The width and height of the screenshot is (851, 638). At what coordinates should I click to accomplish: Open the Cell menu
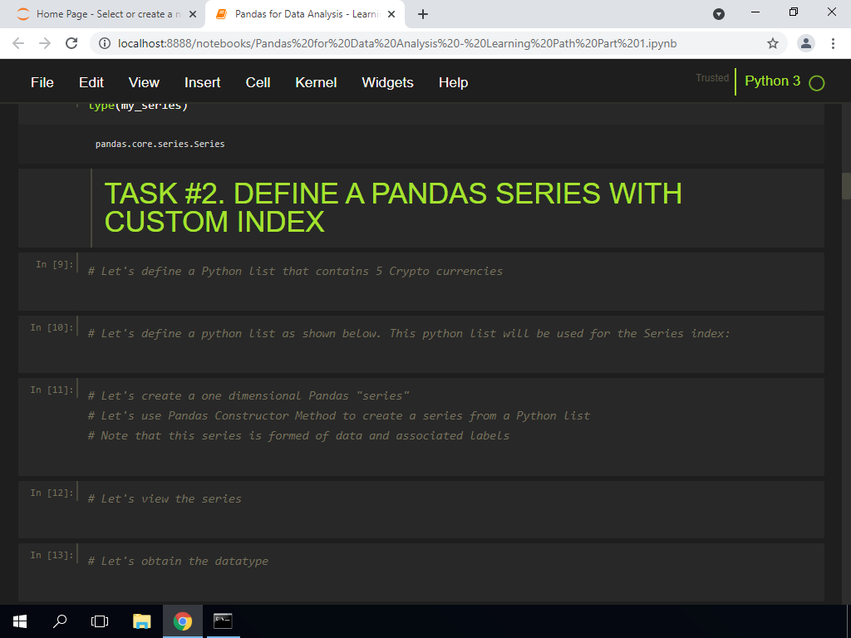click(x=258, y=82)
